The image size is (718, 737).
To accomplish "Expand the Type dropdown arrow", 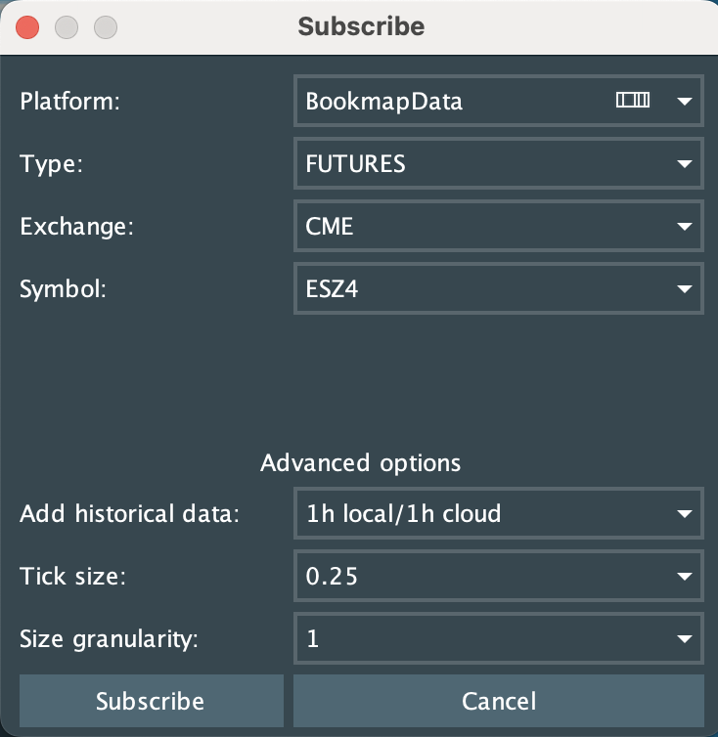I will pyautogui.click(x=684, y=163).
